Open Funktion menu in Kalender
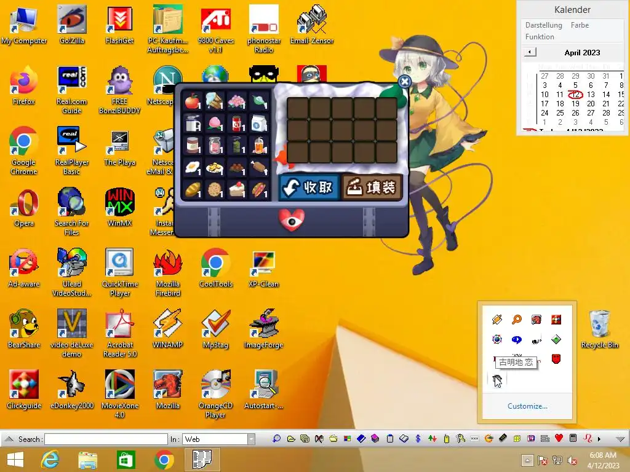Screen dimensions: 630x472 [540, 36]
